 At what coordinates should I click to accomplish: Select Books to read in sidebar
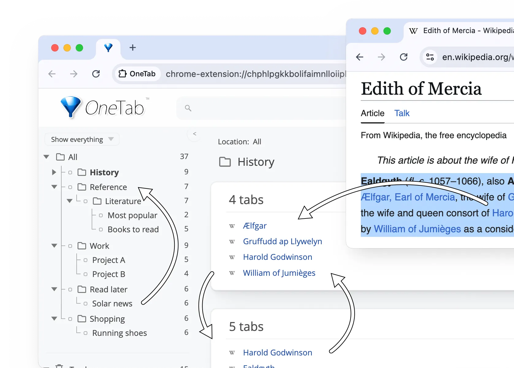(133, 230)
